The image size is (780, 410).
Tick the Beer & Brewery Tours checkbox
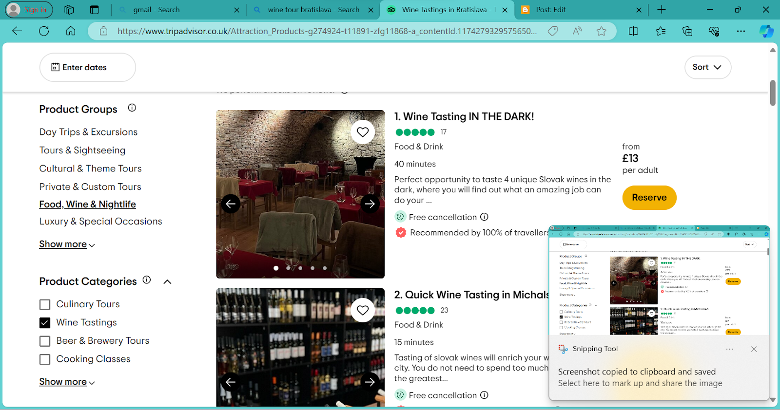[45, 341]
